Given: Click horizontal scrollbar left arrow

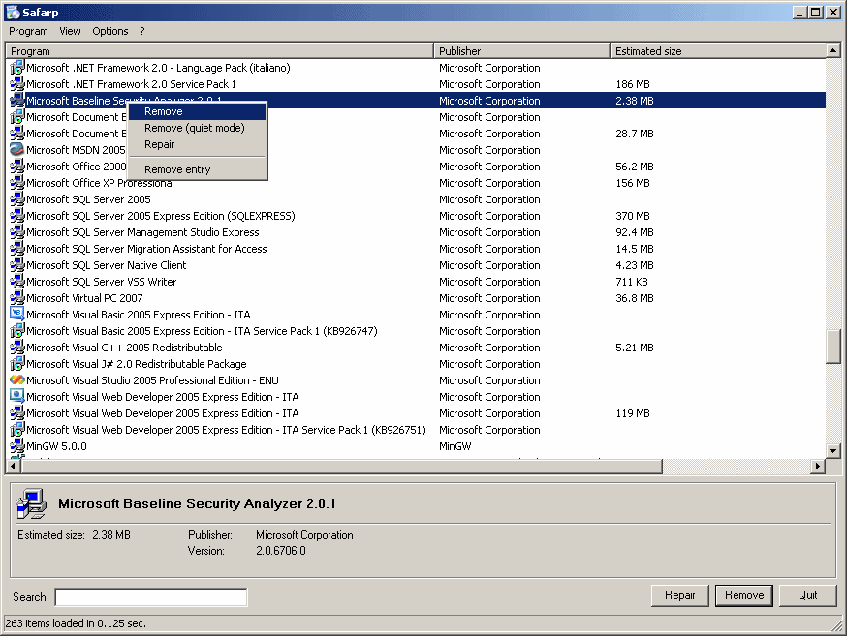Looking at the screenshot, I should coord(13,466).
